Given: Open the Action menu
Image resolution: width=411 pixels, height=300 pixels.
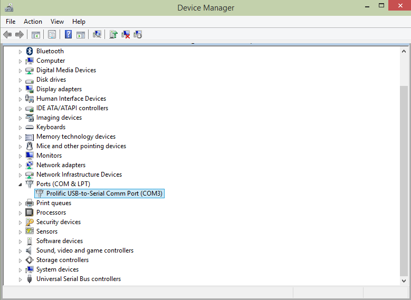Looking at the screenshot, I should coord(33,22).
